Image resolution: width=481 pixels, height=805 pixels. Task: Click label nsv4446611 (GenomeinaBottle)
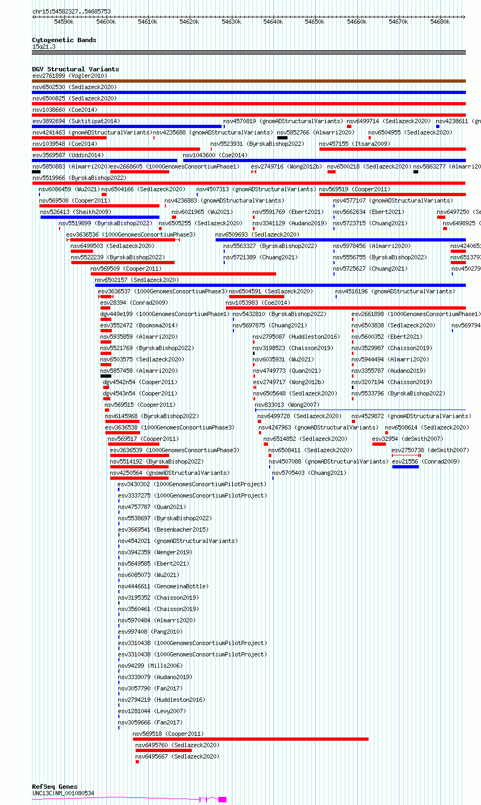coord(163,586)
